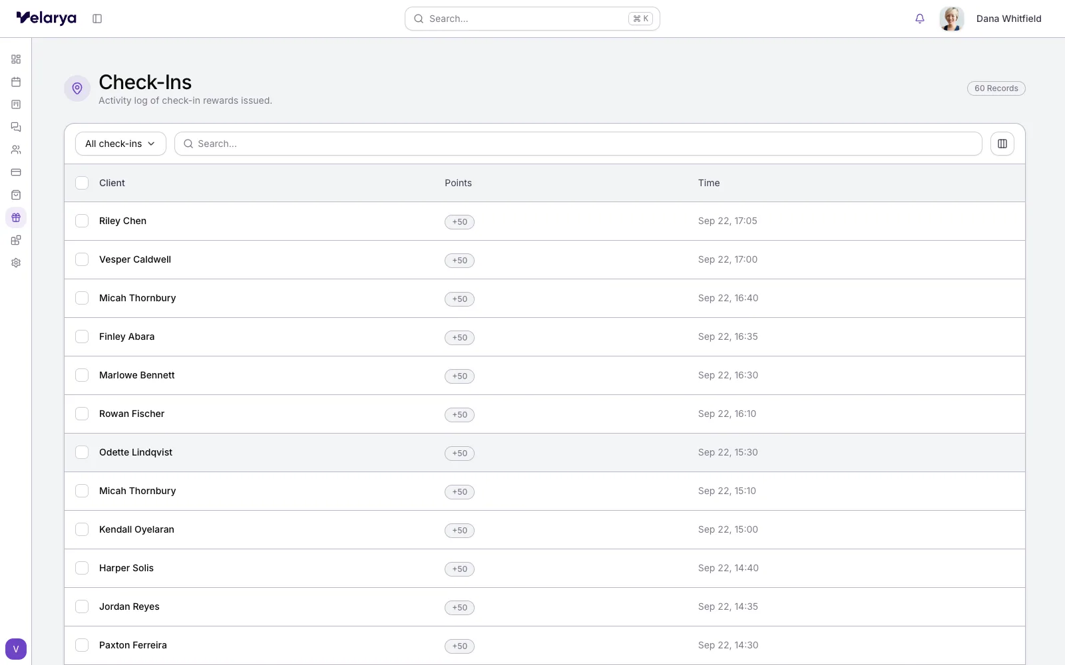Open the credit card payments icon in sidebar

tap(16, 172)
